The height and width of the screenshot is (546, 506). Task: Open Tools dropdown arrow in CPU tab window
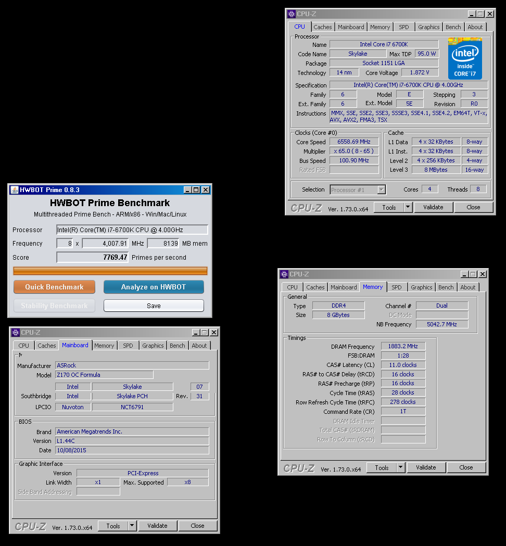click(x=408, y=207)
